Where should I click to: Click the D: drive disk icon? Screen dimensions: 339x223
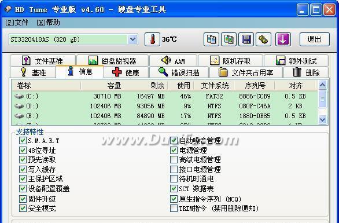point(19,106)
